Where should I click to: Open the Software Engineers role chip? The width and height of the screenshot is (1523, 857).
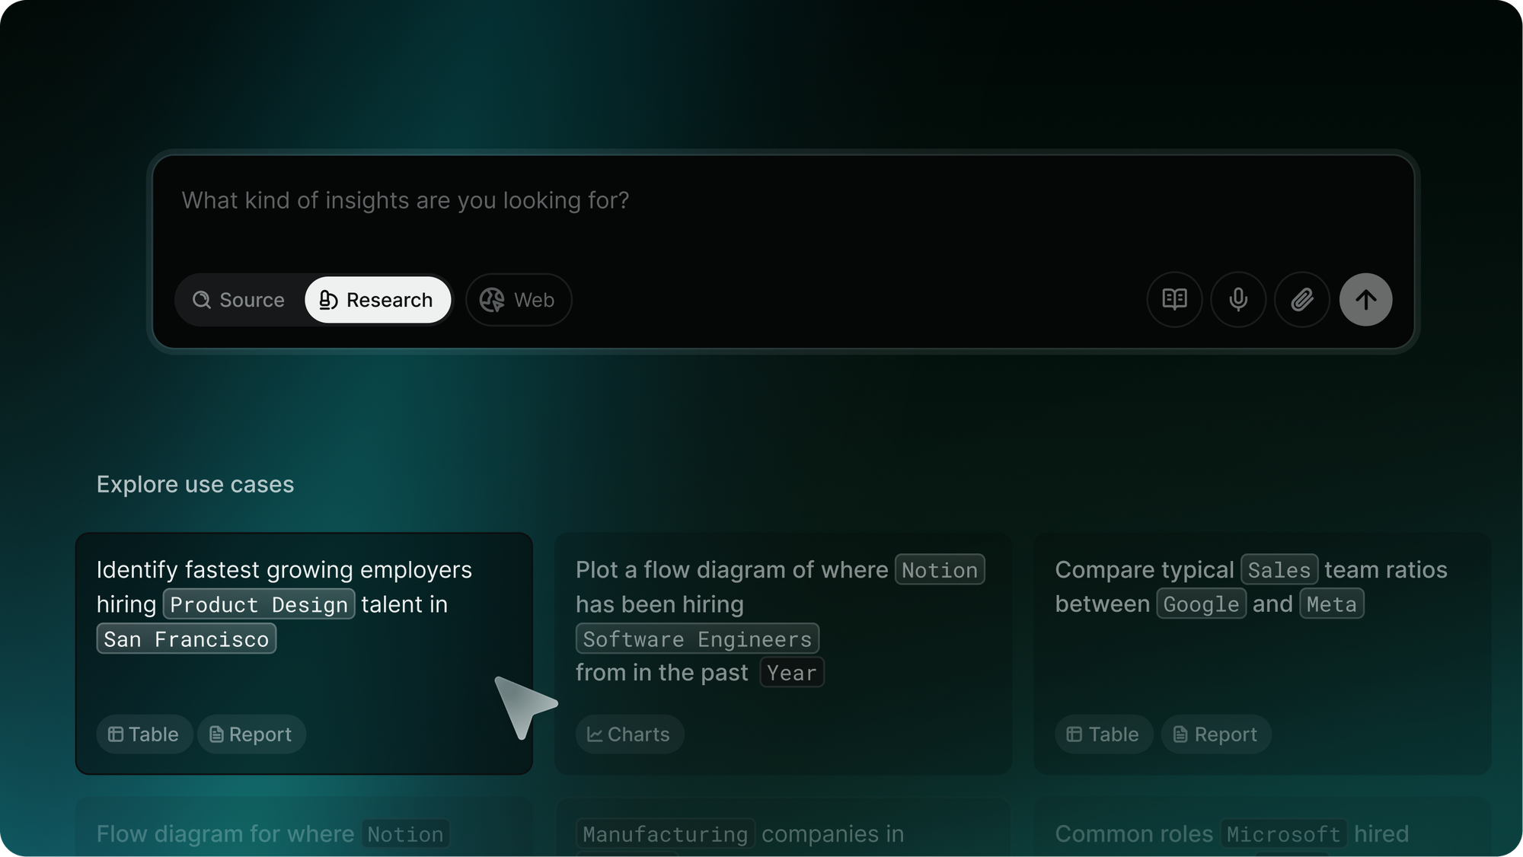697,639
